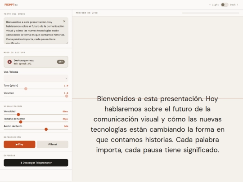
Task: Click the EXPORTAR section heading
Action: coord(9,155)
